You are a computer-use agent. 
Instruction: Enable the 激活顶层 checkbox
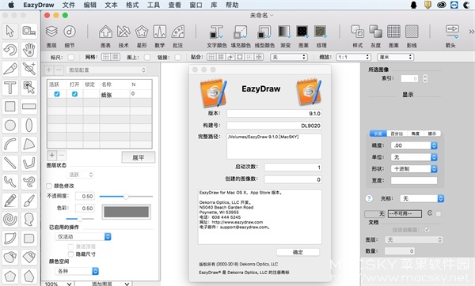pyautogui.click(x=71, y=246)
